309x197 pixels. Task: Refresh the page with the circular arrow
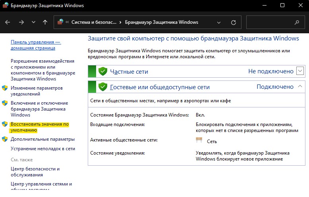coord(234,23)
